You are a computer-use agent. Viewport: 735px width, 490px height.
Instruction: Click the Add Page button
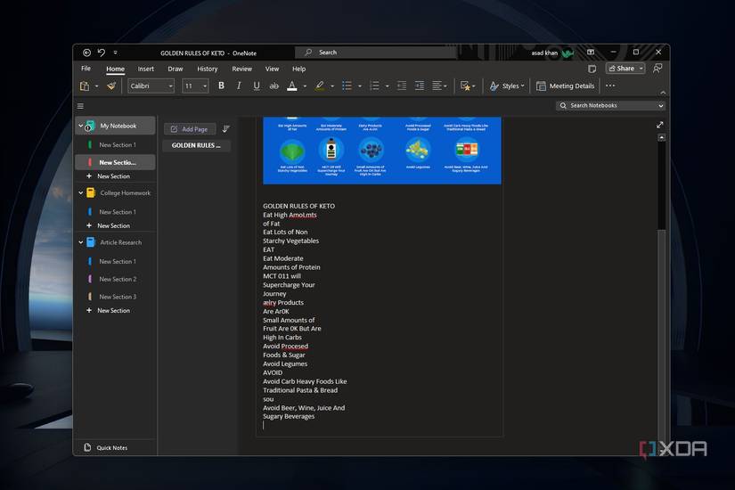[x=190, y=129]
